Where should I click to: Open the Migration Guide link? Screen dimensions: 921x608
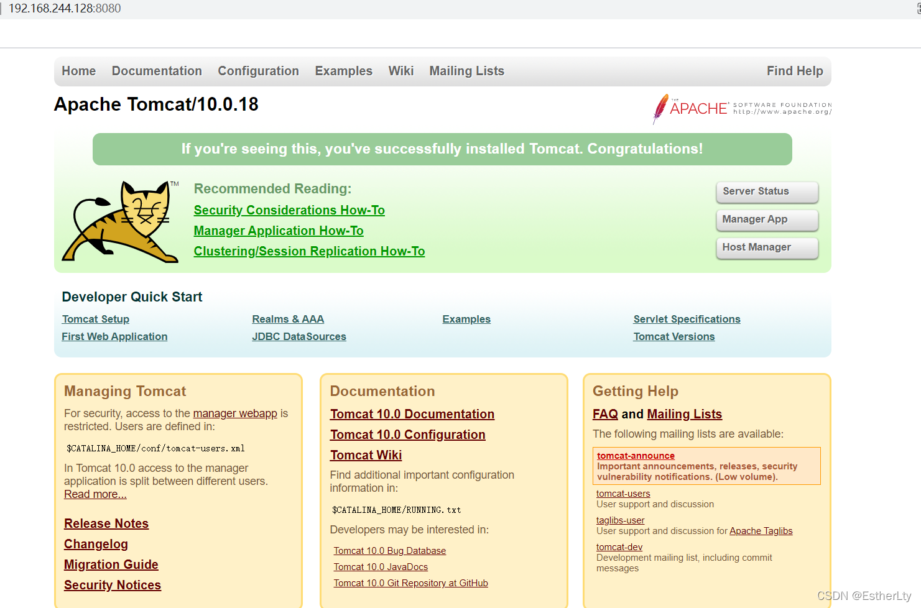[x=111, y=564]
